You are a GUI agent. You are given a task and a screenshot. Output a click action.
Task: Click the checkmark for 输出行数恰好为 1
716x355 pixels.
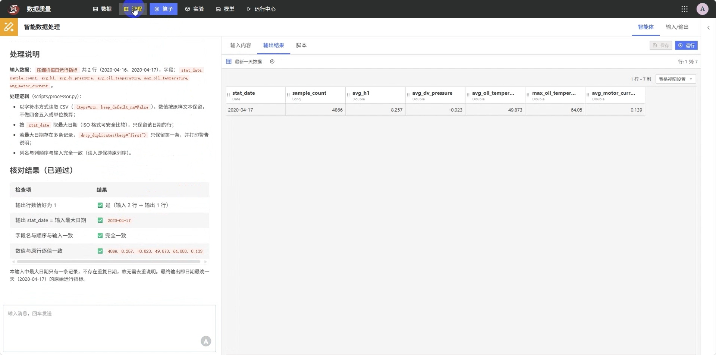[100, 205]
